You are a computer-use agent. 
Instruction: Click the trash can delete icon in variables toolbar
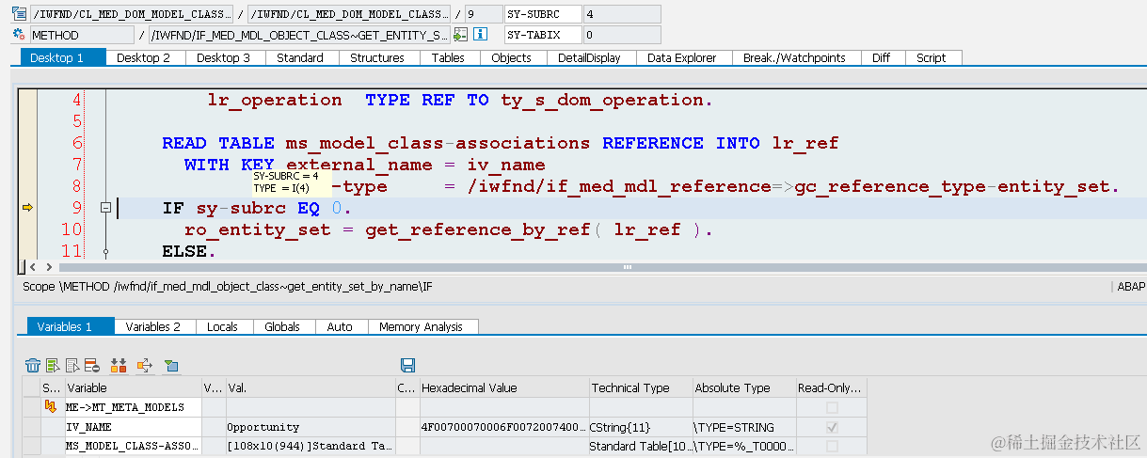click(x=33, y=365)
